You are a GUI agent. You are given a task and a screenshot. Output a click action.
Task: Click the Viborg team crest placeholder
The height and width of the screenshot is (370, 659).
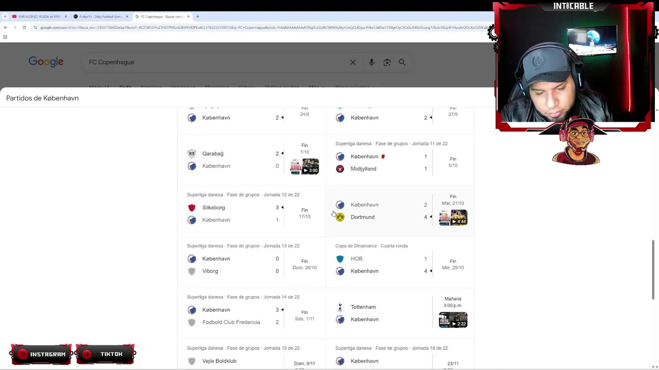[192, 271]
